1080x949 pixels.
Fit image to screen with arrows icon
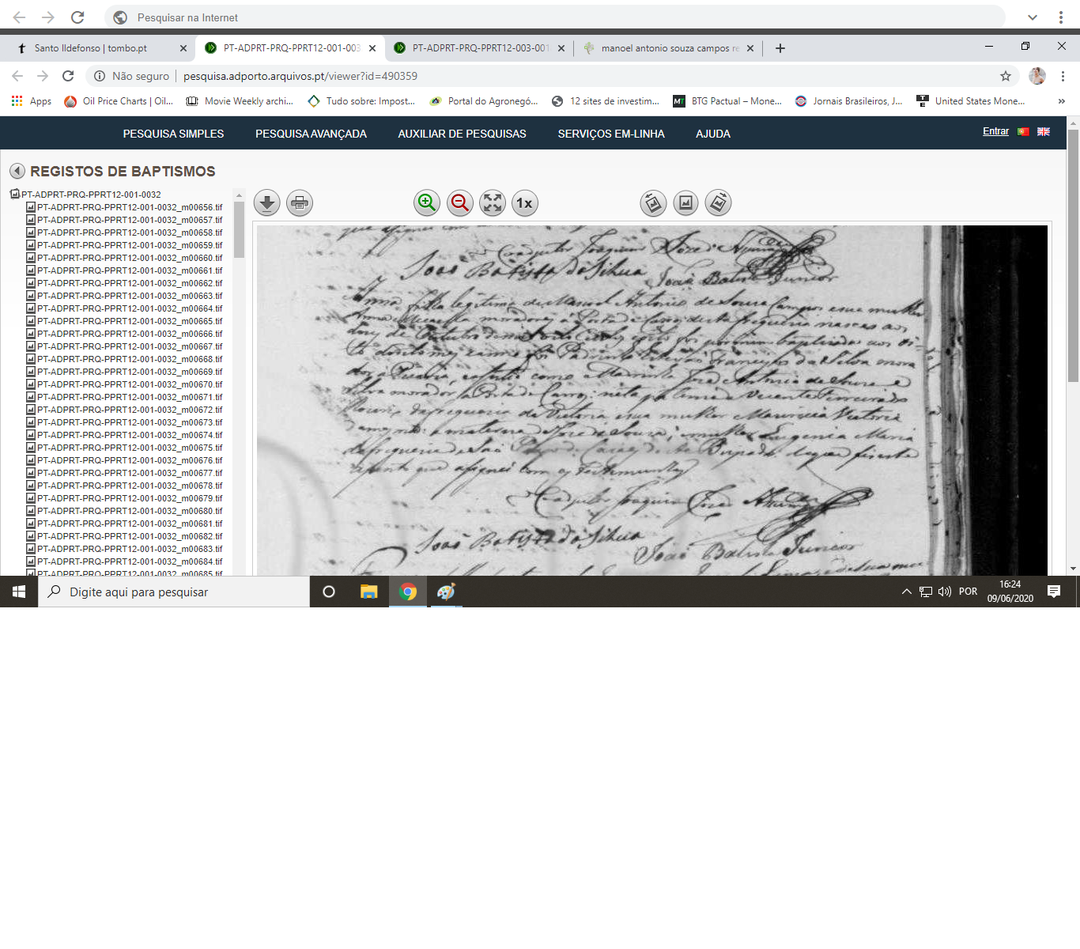pyautogui.click(x=493, y=203)
